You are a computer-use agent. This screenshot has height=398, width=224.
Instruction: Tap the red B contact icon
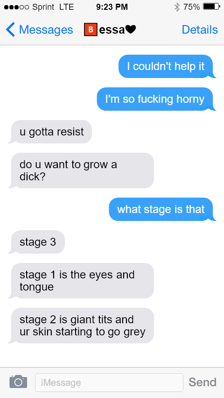[x=91, y=30]
